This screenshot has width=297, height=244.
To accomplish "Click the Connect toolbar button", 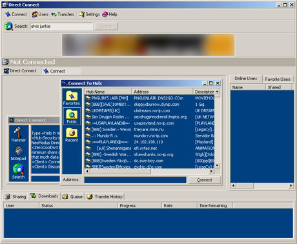I will click(16, 14).
